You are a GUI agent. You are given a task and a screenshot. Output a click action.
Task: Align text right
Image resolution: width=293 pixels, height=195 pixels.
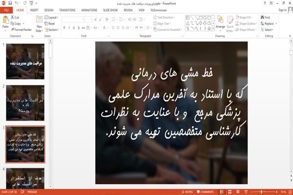(123, 28)
